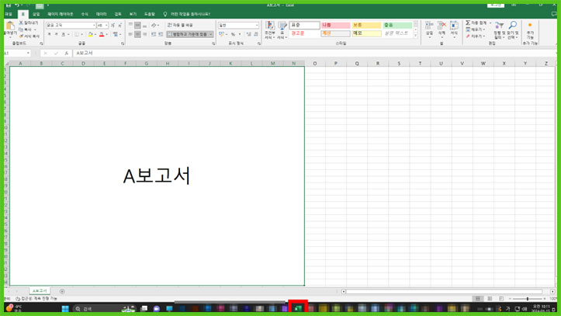The width and height of the screenshot is (561, 316).
Task: Click the accounting number format icon
Action: pyautogui.click(x=221, y=34)
